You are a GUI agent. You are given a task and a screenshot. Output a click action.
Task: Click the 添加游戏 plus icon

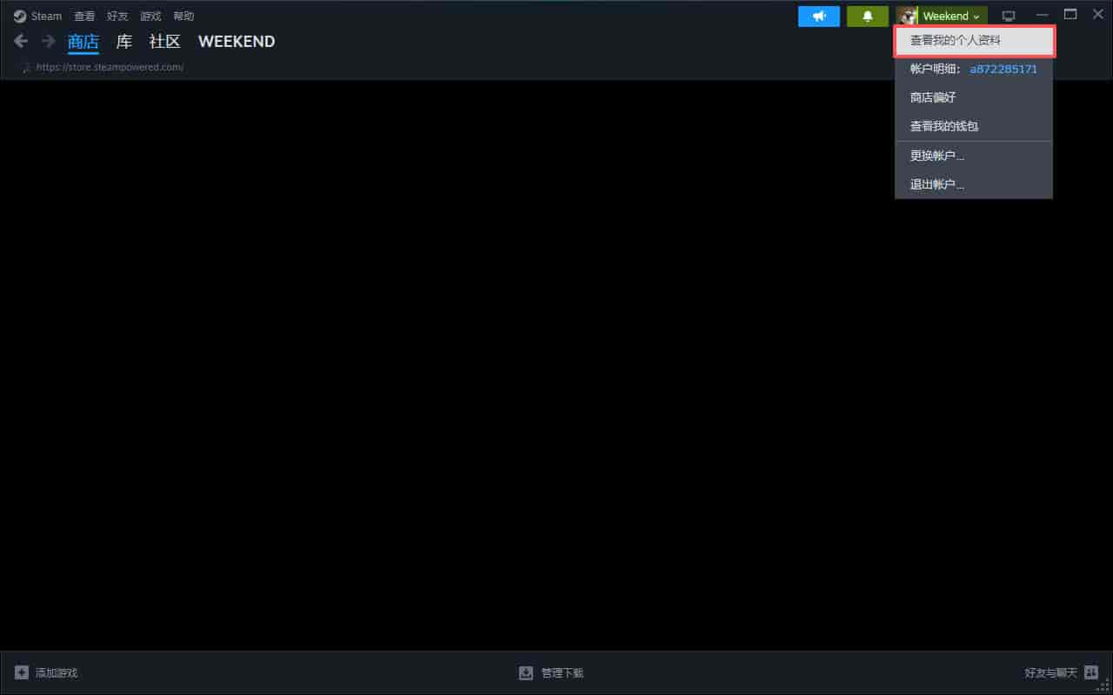coord(22,672)
